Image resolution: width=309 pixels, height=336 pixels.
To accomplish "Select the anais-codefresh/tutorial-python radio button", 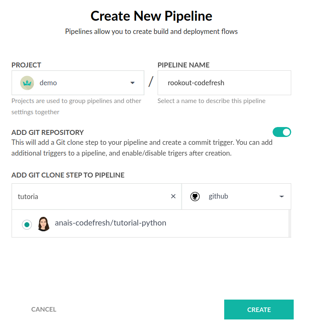I will point(27,225).
